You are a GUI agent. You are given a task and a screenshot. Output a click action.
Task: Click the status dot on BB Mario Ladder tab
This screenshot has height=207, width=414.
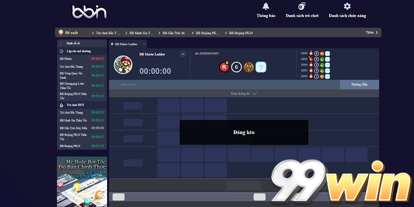[x=112, y=44]
